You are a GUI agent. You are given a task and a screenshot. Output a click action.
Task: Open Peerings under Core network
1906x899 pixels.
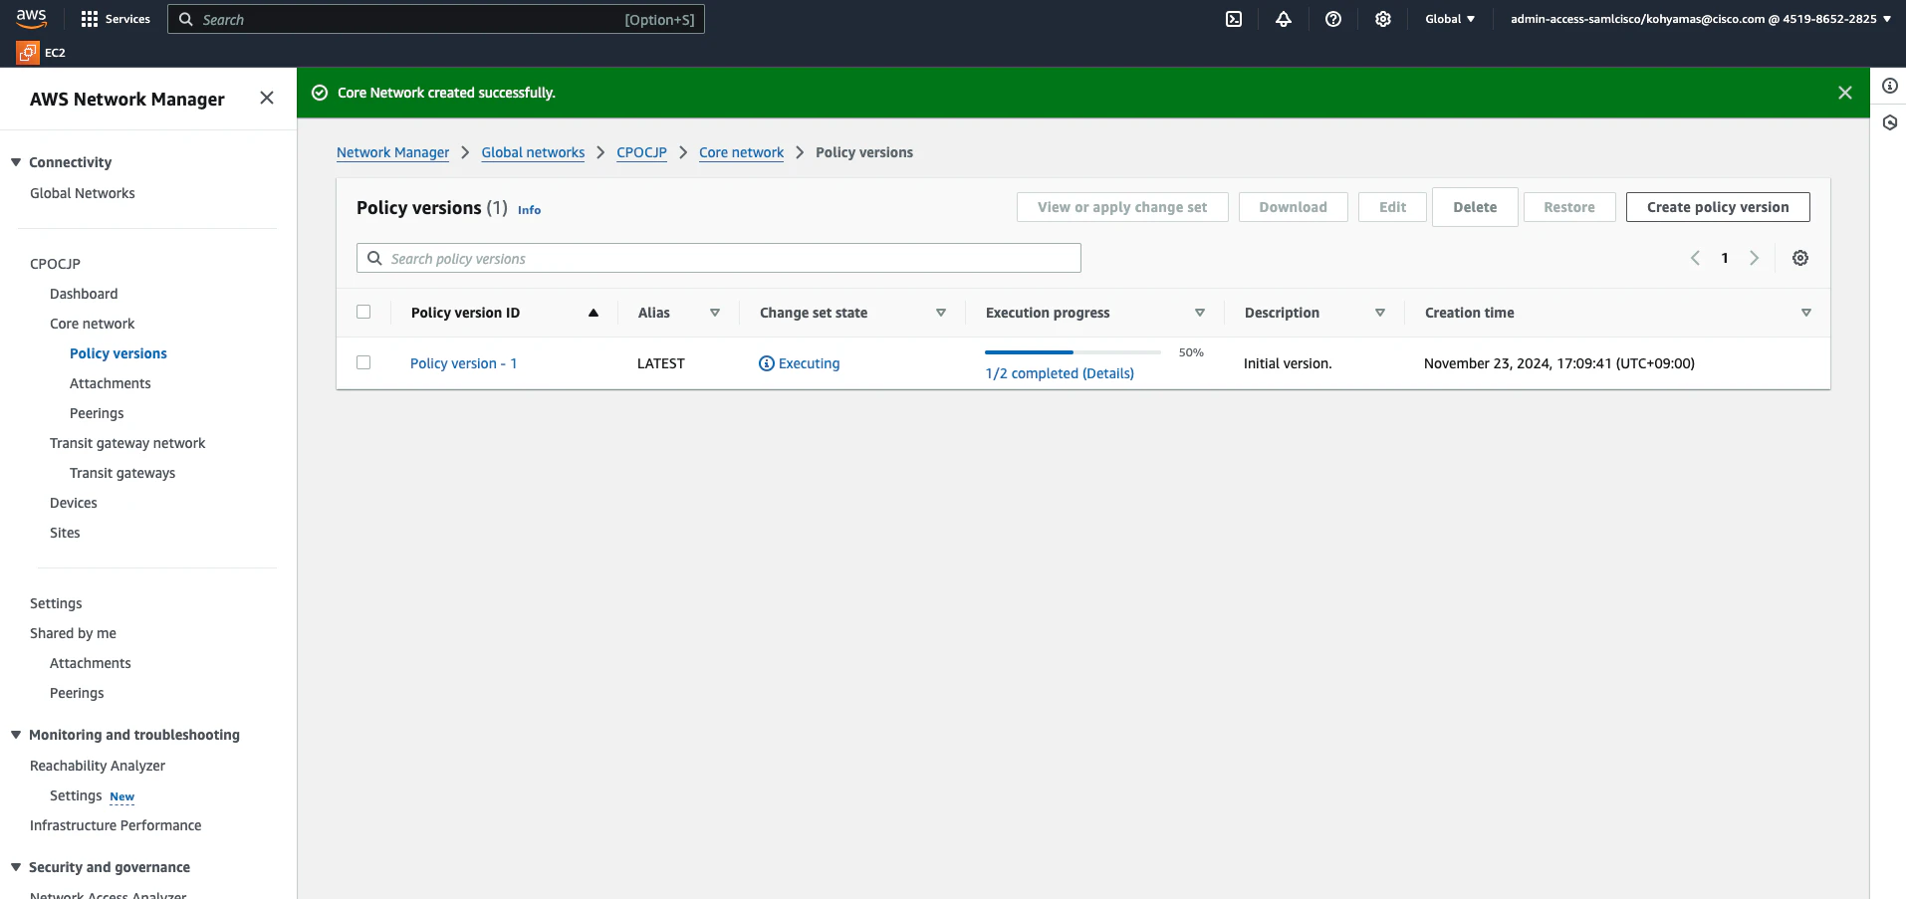97,413
